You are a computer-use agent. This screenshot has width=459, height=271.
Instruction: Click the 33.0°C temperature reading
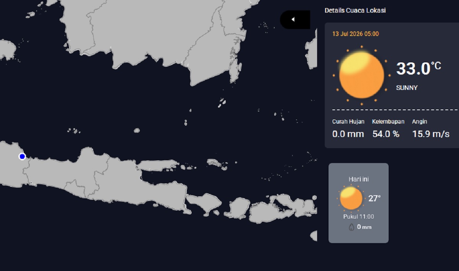tap(418, 69)
